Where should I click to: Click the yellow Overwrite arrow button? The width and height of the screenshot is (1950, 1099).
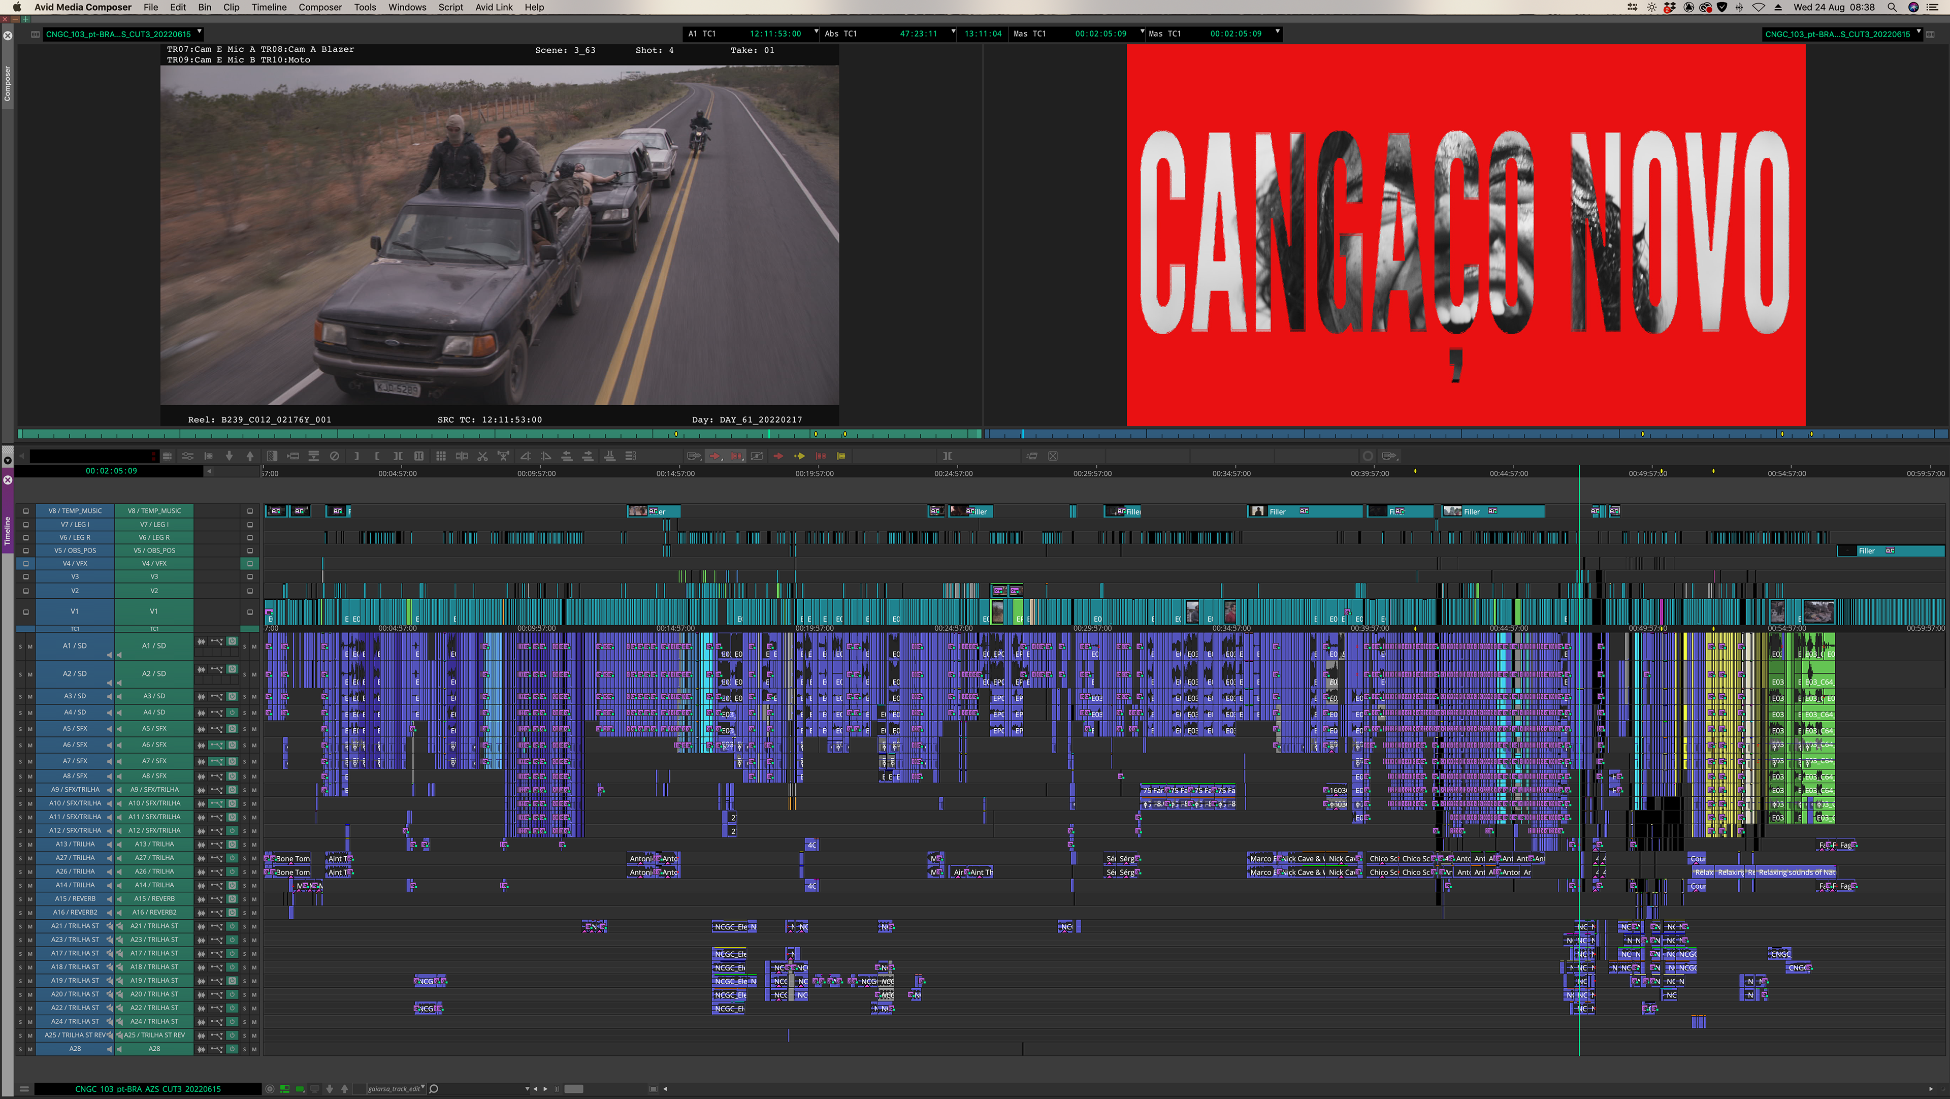click(x=799, y=456)
